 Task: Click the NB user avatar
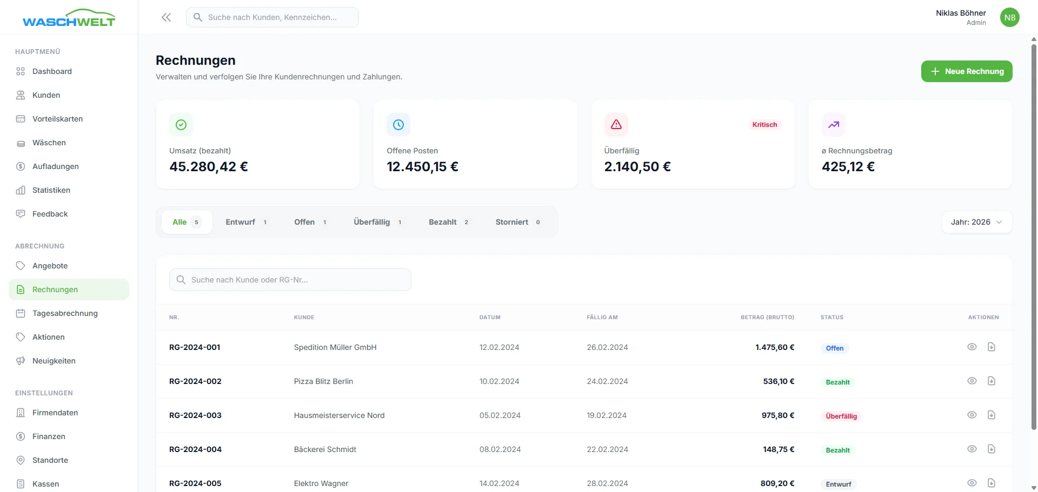point(1009,17)
